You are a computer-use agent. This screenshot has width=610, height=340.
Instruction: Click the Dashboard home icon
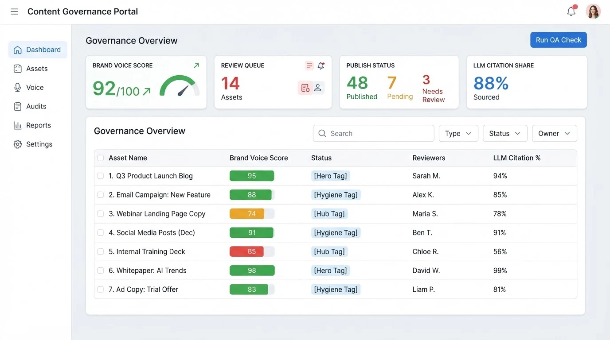(x=18, y=50)
